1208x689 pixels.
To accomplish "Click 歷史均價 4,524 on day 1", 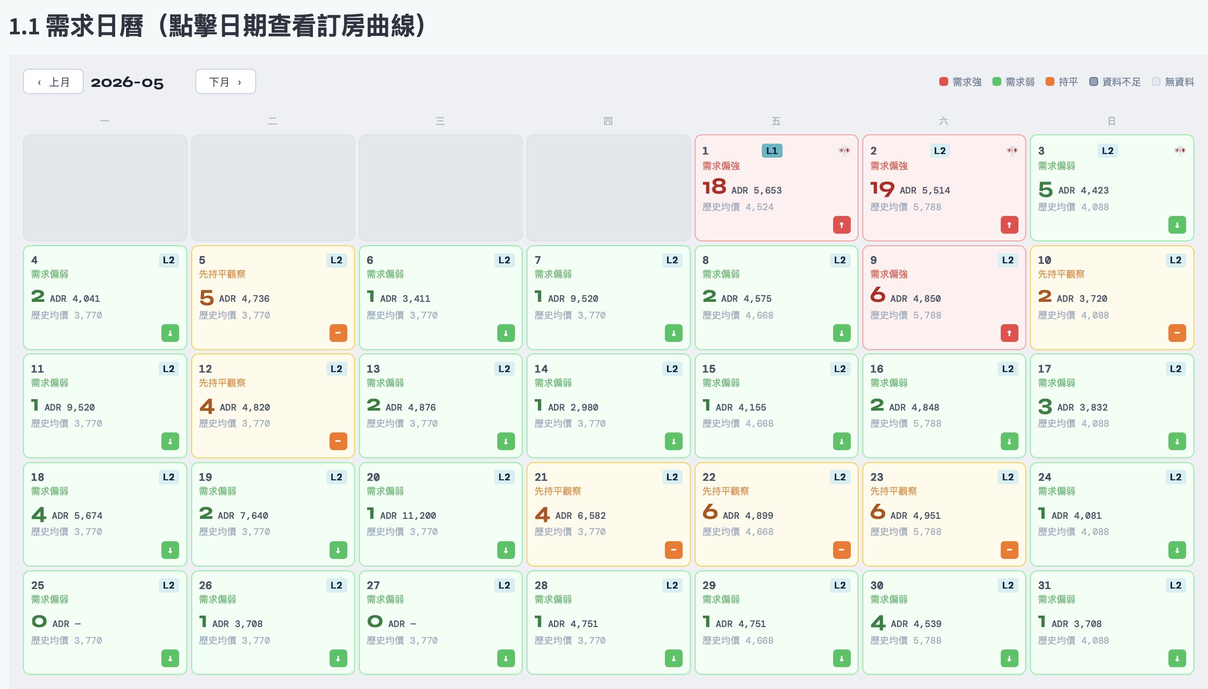I will click(738, 207).
